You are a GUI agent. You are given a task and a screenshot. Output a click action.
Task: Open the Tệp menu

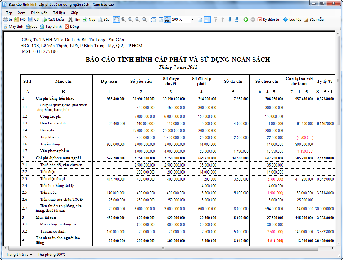[x=9, y=13]
